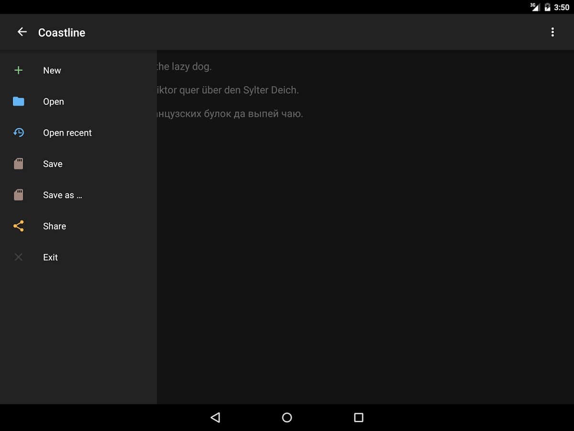Click the Open label in the drawer
The image size is (574, 431).
(x=53, y=102)
